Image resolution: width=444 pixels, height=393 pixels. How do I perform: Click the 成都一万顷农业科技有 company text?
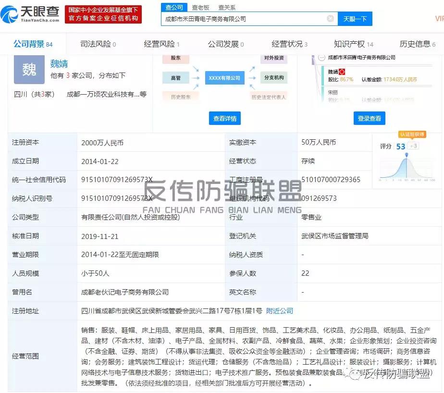103,94
